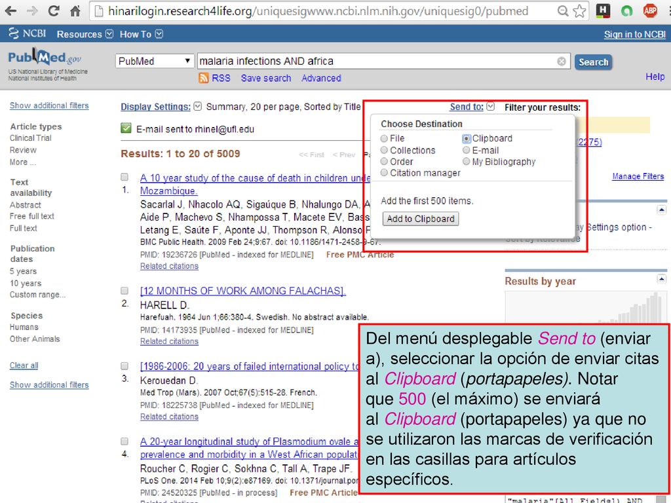Filter species to Other Animals

coord(35,339)
